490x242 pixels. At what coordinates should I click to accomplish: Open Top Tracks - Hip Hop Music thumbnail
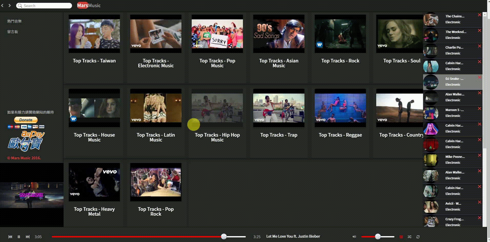(x=217, y=108)
